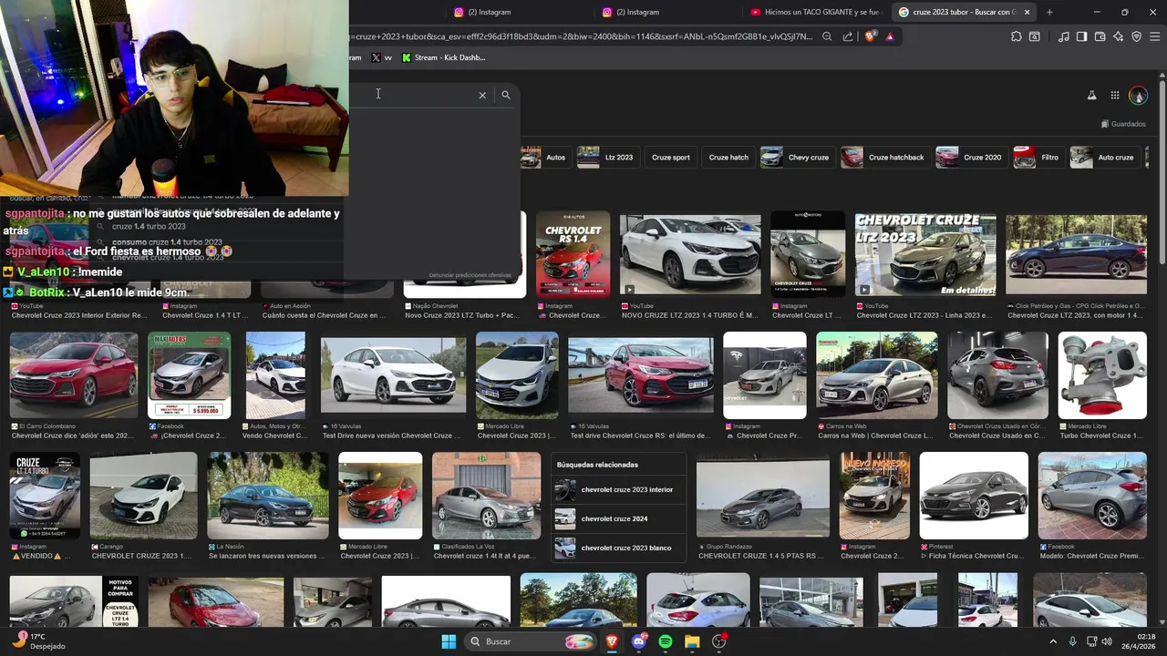1167x656 pixels.
Task: Open El Carro Colombiano red Cruze image
Action: (74, 375)
